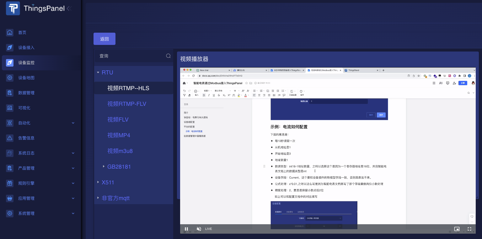
Task: View 告警信息 alerts via its icon
Action: pyautogui.click(x=10, y=138)
